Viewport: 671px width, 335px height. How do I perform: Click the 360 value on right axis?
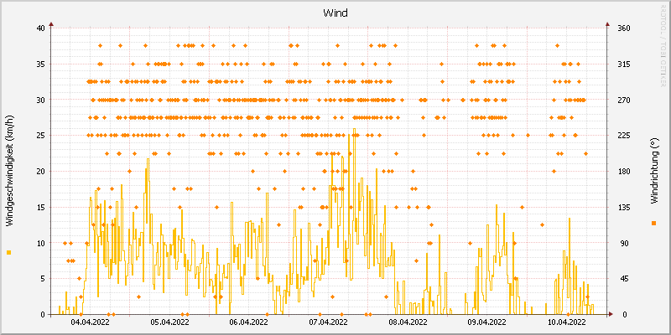(x=624, y=28)
